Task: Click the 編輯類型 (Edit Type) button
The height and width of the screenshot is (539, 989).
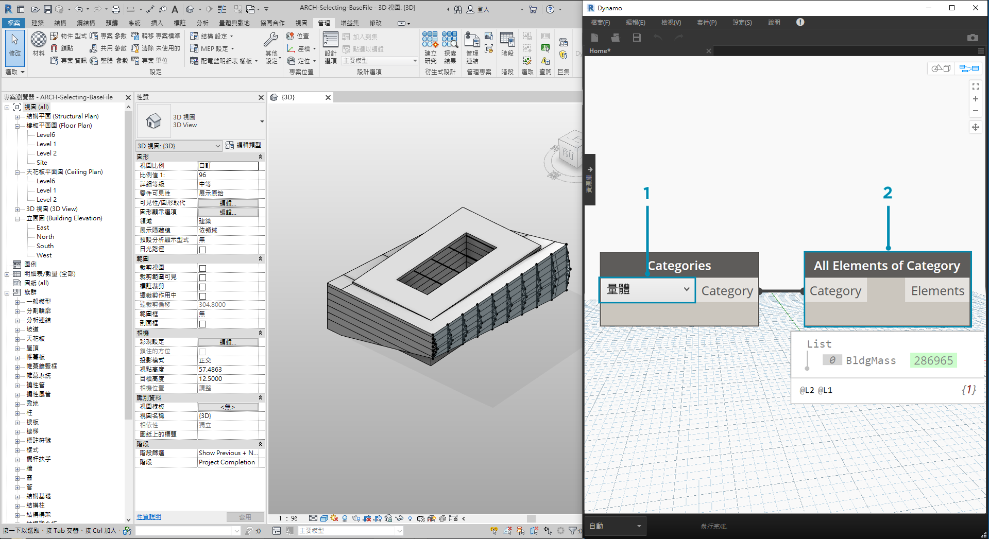Action: click(244, 145)
